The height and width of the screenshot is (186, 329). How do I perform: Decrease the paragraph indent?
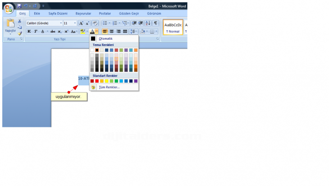coord(134,23)
